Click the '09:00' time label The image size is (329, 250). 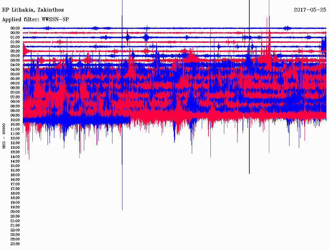click(x=15, y=111)
